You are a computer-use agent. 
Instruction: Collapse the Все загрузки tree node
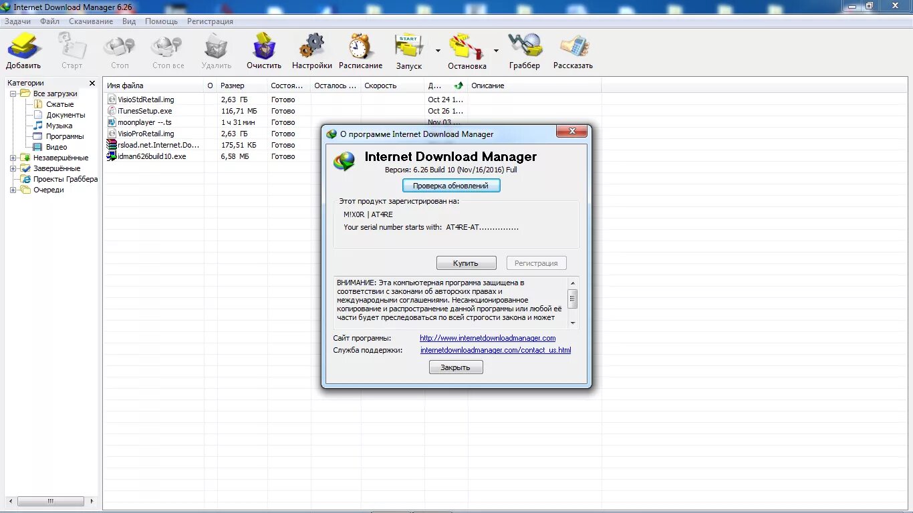pos(13,94)
